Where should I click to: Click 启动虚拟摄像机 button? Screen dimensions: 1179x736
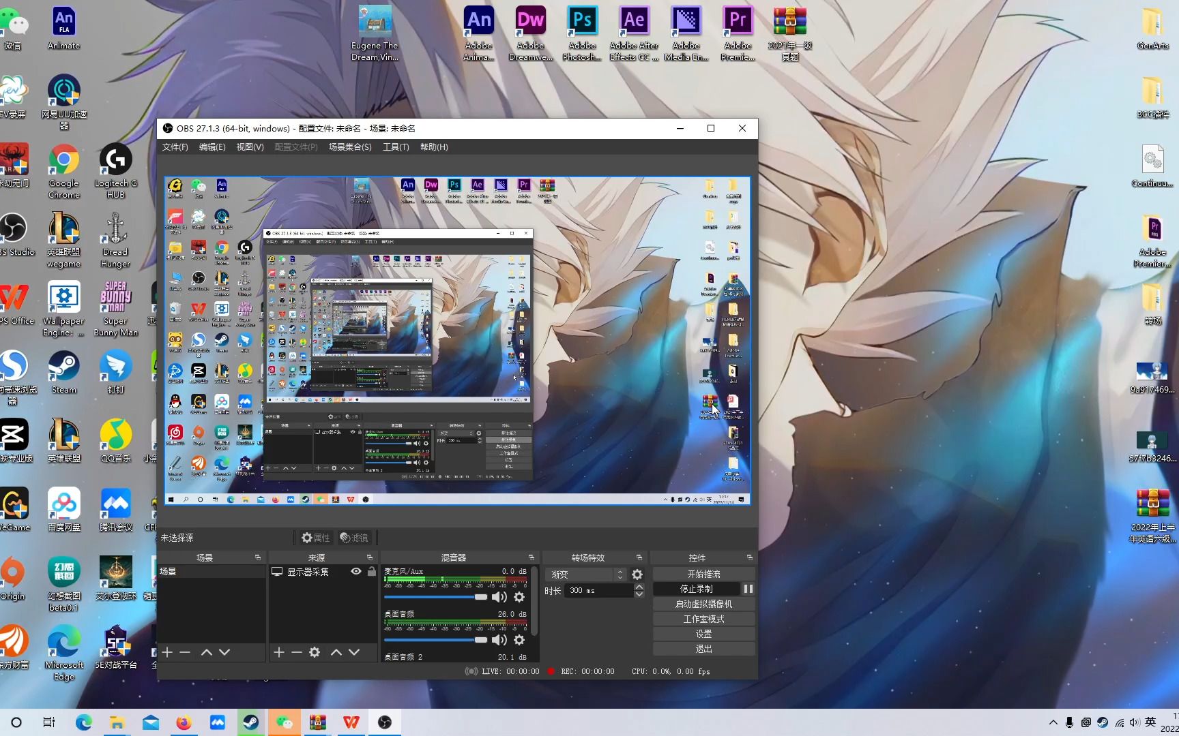pos(703,604)
